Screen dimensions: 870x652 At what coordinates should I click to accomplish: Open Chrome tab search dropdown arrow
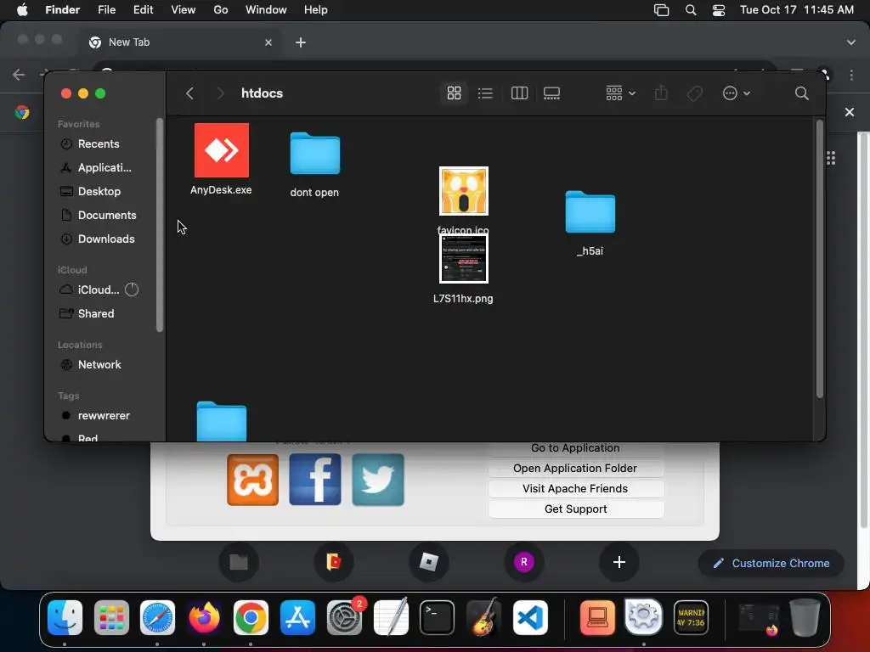point(850,42)
